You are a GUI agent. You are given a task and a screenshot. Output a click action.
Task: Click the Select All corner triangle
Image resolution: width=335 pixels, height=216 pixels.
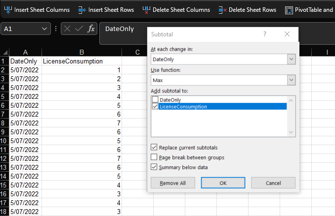(x=5, y=52)
